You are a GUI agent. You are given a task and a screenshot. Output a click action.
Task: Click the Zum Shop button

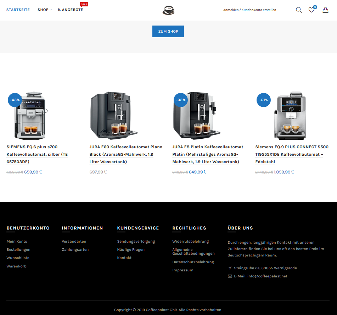168,32
